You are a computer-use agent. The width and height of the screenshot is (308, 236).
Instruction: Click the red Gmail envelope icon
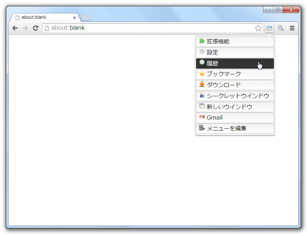[202, 117]
